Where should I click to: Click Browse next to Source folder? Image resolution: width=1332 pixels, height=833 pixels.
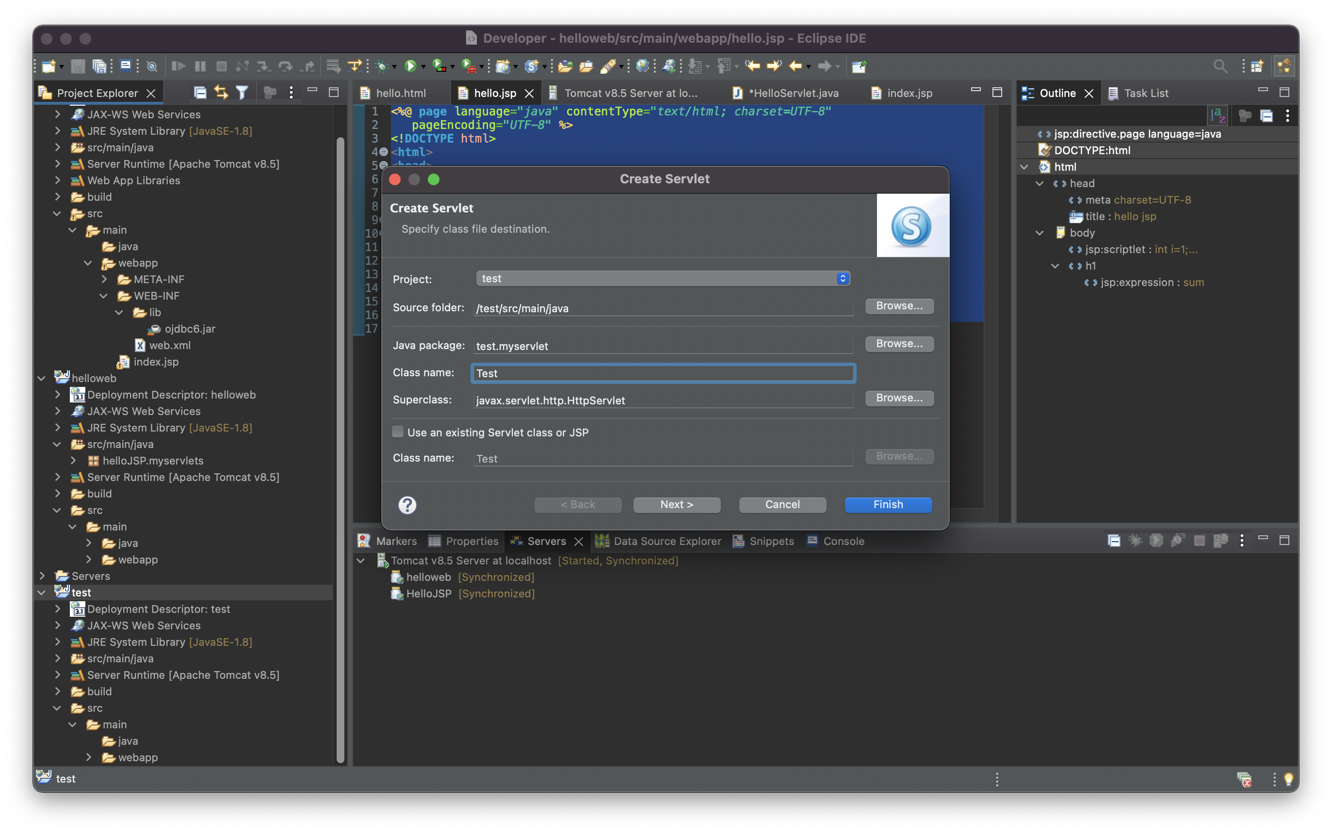point(899,306)
